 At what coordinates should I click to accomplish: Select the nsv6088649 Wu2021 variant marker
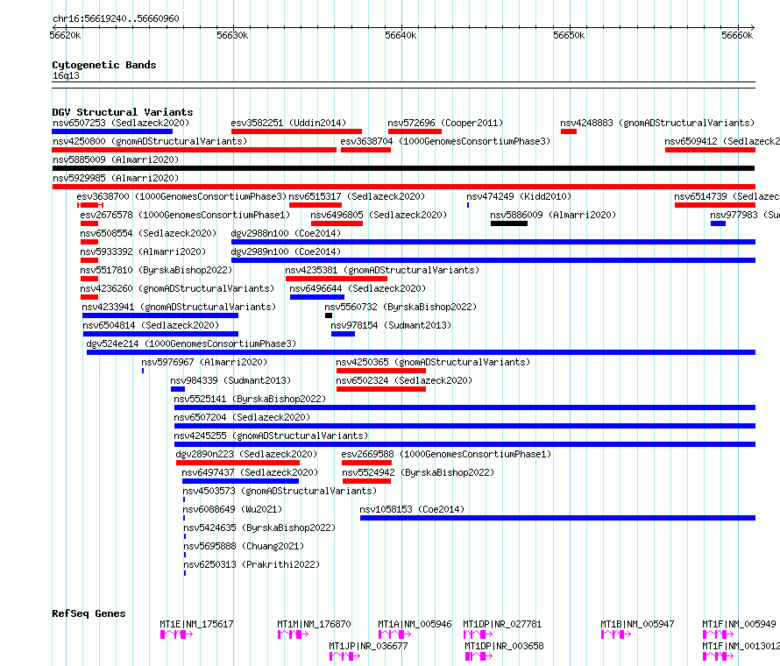click(x=184, y=518)
